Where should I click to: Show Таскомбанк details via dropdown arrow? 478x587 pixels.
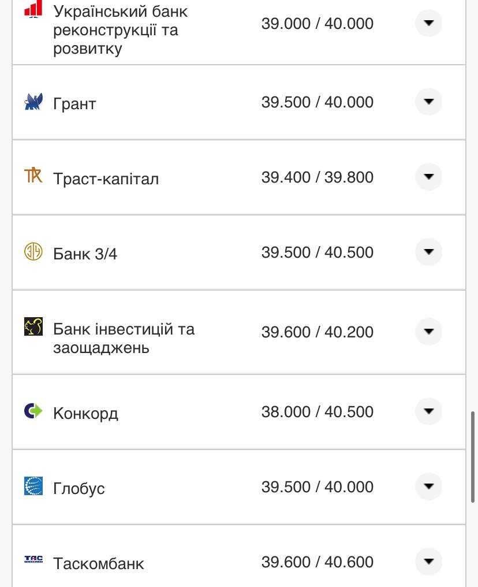[x=428, y=562]
